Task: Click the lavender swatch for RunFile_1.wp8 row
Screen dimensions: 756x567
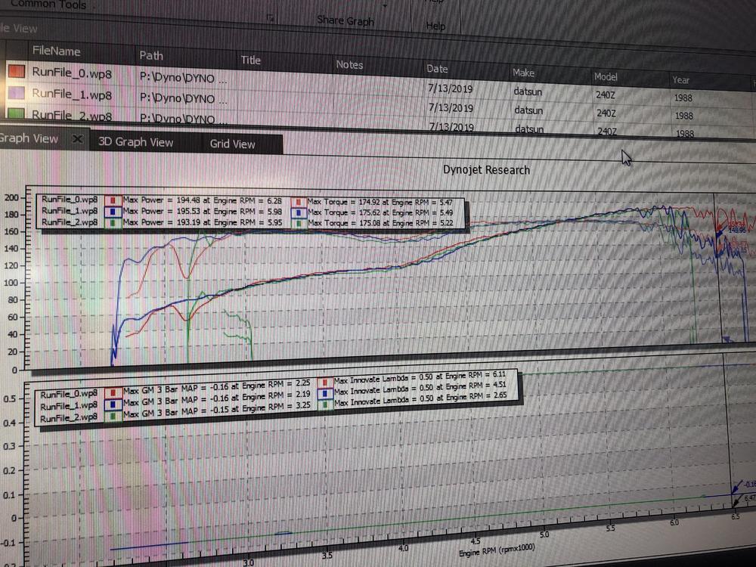Action: coord(17,92)
